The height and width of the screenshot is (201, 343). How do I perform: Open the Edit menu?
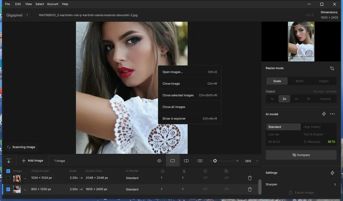tap(18, 4)
